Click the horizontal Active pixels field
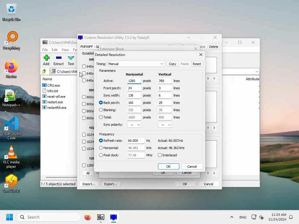299x224 pixels. (134, 81)
